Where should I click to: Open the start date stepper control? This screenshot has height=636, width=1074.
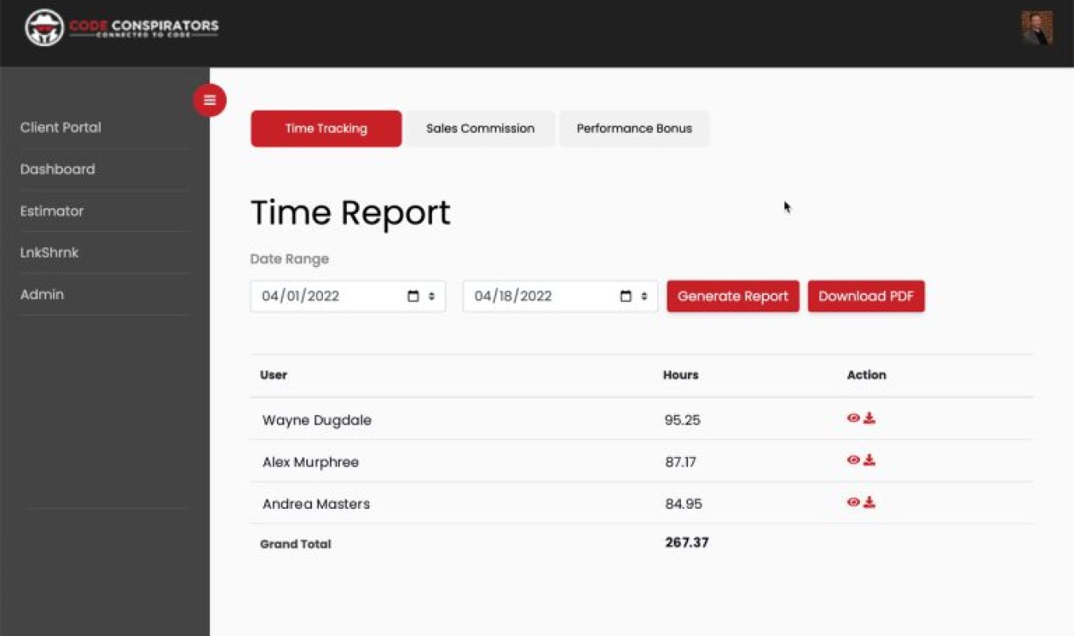[x=430, y=295]
